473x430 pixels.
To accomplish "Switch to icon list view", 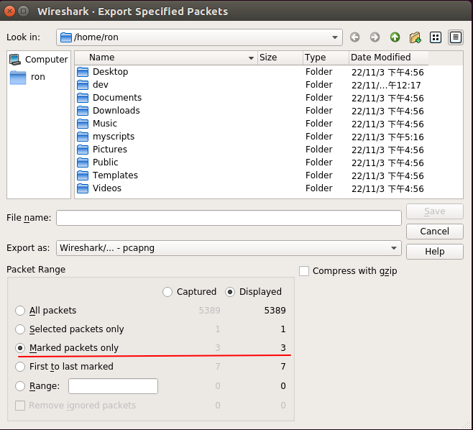I will point(436,37).
